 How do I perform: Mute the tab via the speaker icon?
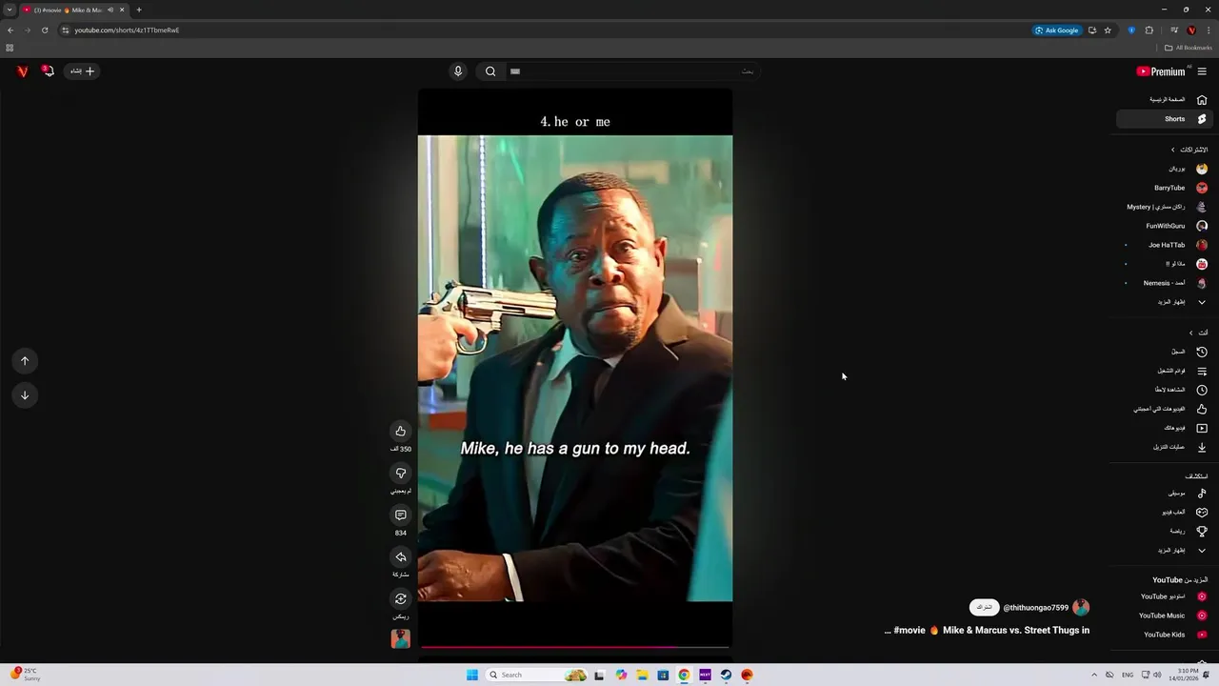pos(110,10)
